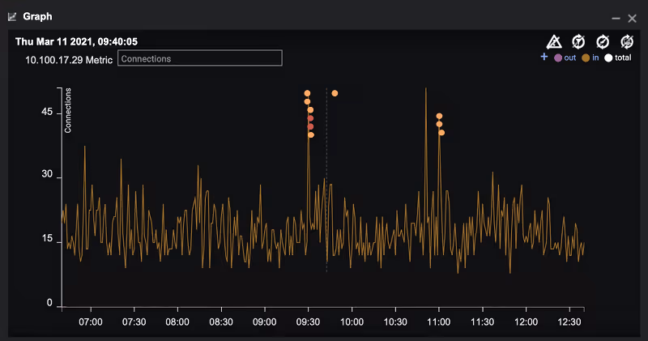Click the '12:30' x-axis label

(569, 322)
